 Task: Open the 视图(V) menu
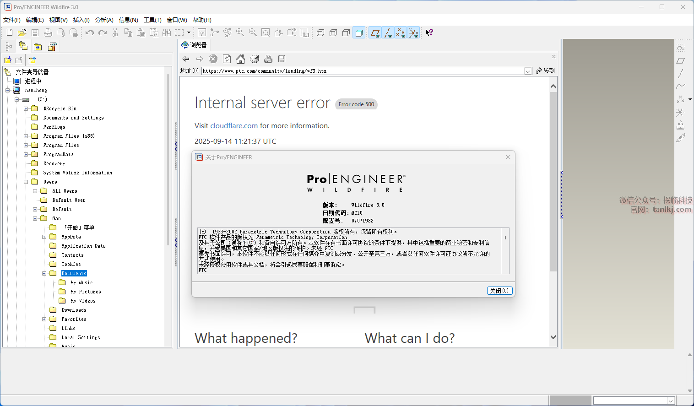[59, 20]
